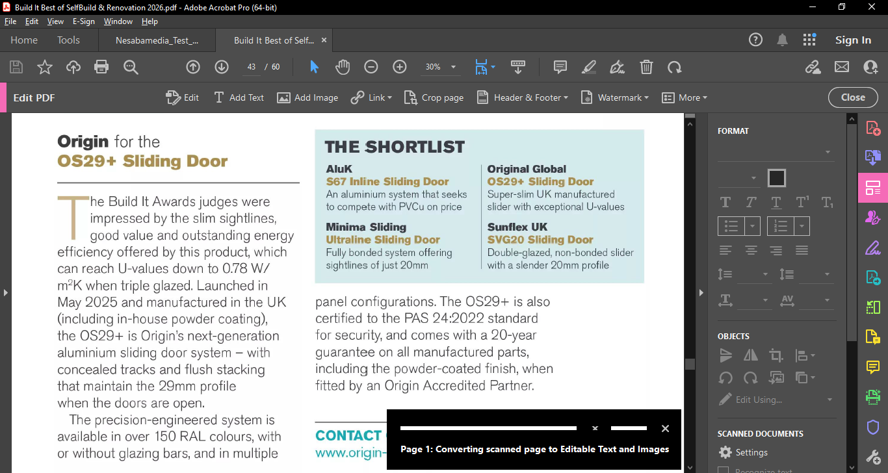Click the highlight text marker icon

click(x=588, y=67)
